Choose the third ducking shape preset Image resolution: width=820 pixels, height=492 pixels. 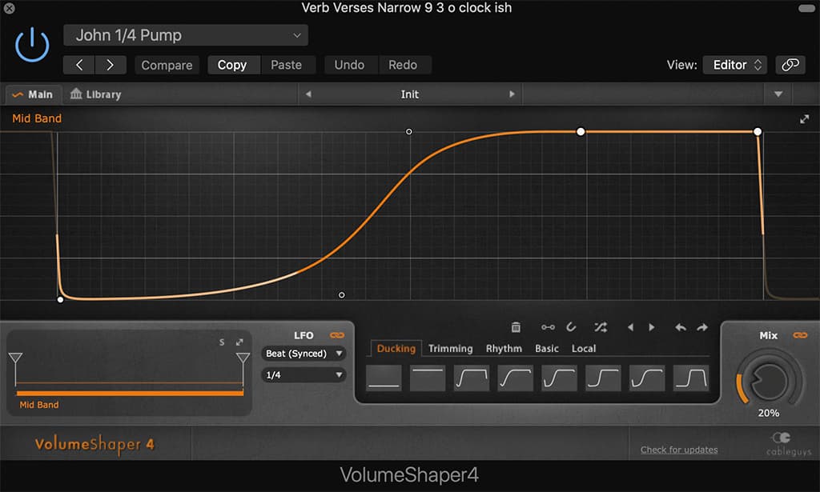coord(472,378)
